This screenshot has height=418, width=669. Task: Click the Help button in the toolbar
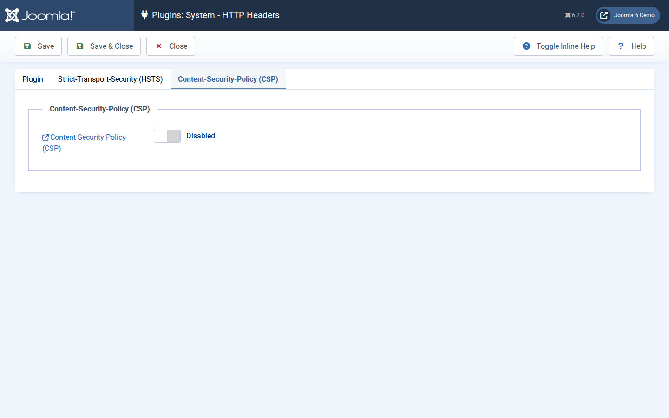631,46
